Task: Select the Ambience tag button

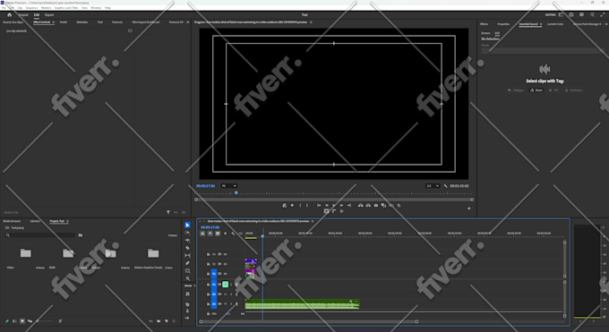Action: pos(574,90)
